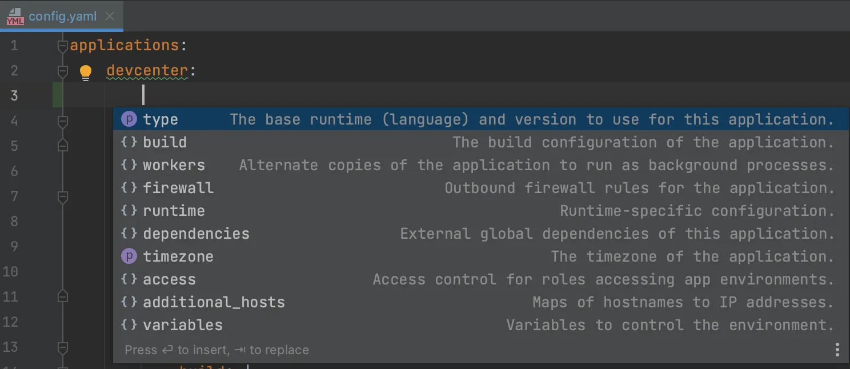Open the intention bulb on the devcenter line
This screenshot has width=850, height=369.
point(85,72)
